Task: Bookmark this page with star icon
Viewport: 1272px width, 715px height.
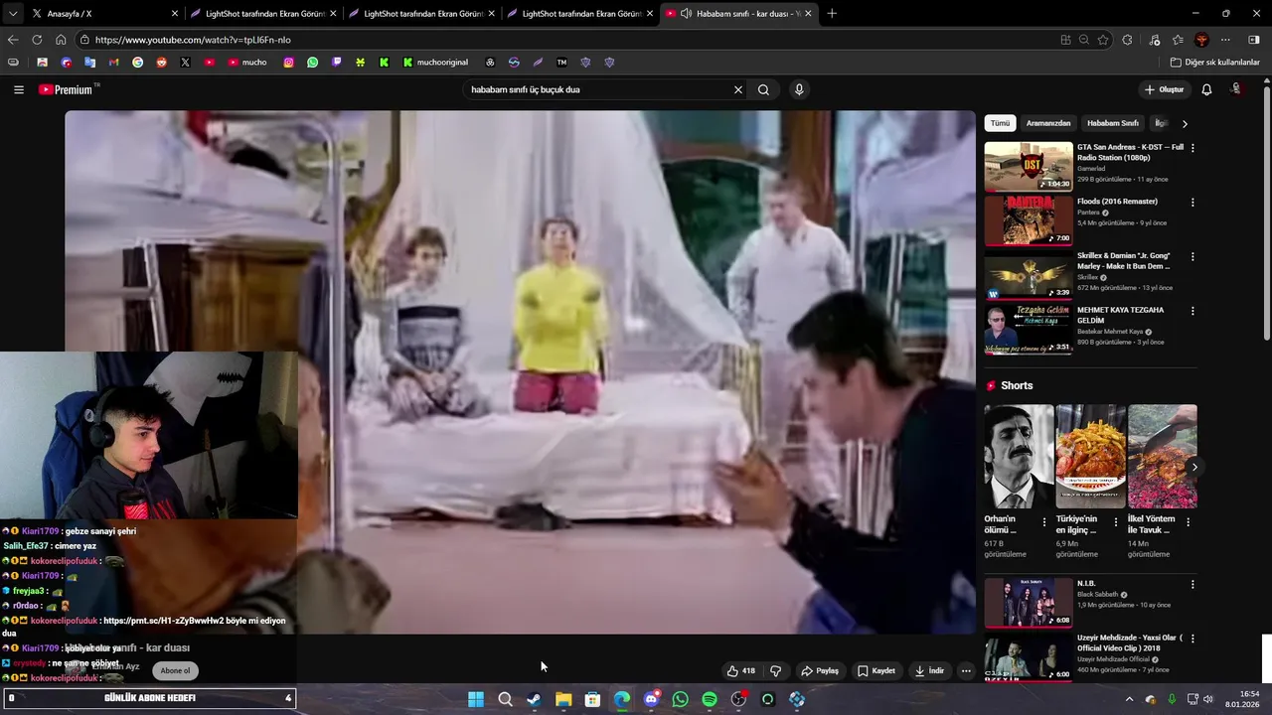Action: [x=1103, y=40]
